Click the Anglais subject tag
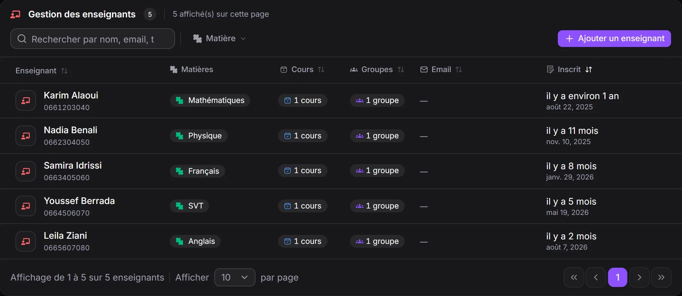The image size is (682, 296). click(x=195, y=241)
